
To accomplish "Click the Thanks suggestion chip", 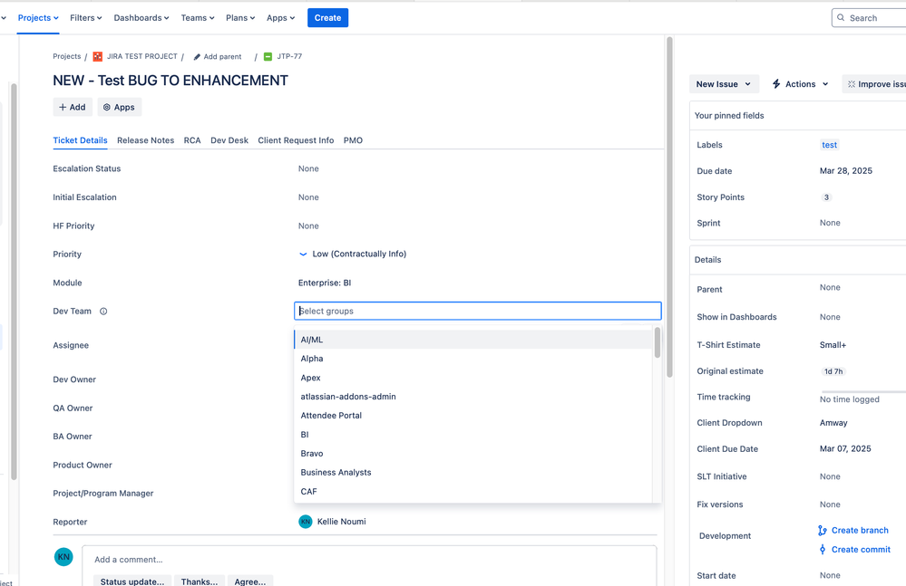I will tap(200, 581).
